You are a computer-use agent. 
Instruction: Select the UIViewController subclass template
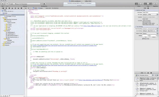[x=146, y=85]
